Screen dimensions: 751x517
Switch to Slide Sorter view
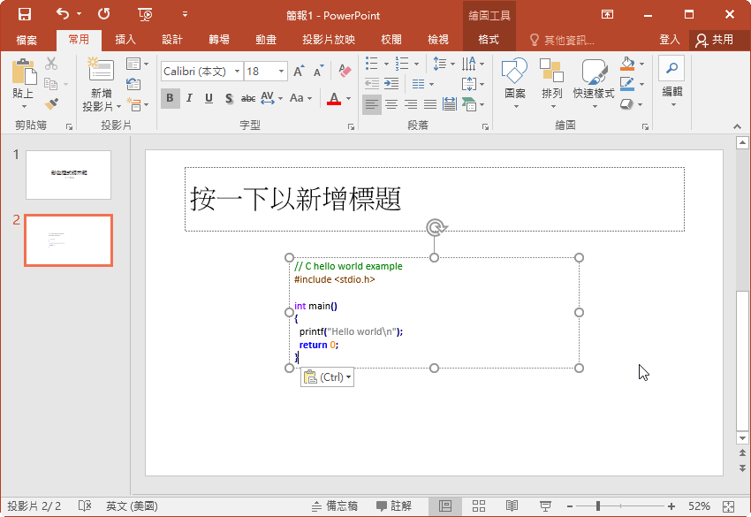click(x=479, y=506)
